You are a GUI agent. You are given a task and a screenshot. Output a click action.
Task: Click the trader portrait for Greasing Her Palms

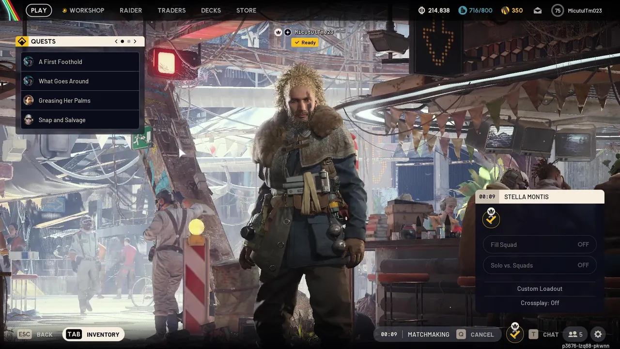coord(29,100)
